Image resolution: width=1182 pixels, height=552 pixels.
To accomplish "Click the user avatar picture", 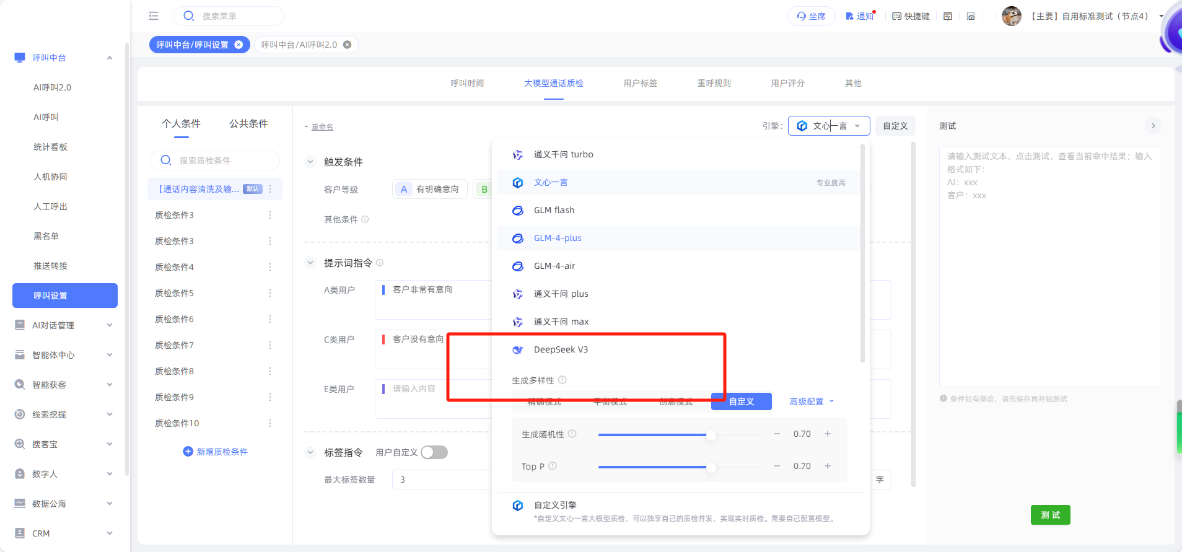I will click(1011, 16).
